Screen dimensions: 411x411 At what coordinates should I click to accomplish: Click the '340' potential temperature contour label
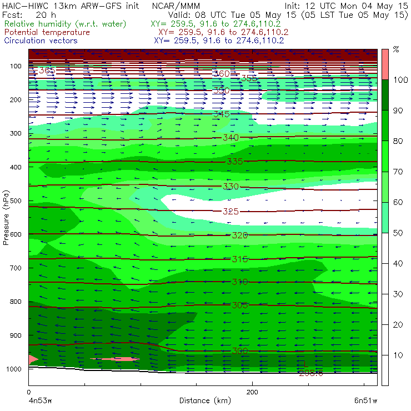[x=230, y=137]
